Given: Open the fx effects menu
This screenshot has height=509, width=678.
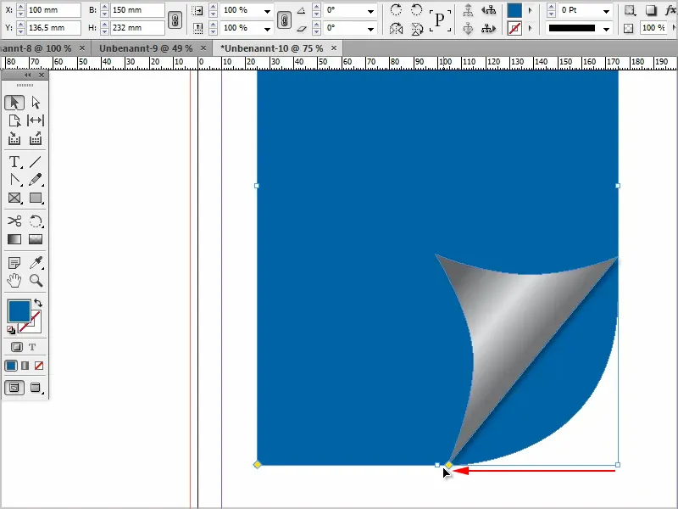Looking at the screenshot, I should (671, 10).
